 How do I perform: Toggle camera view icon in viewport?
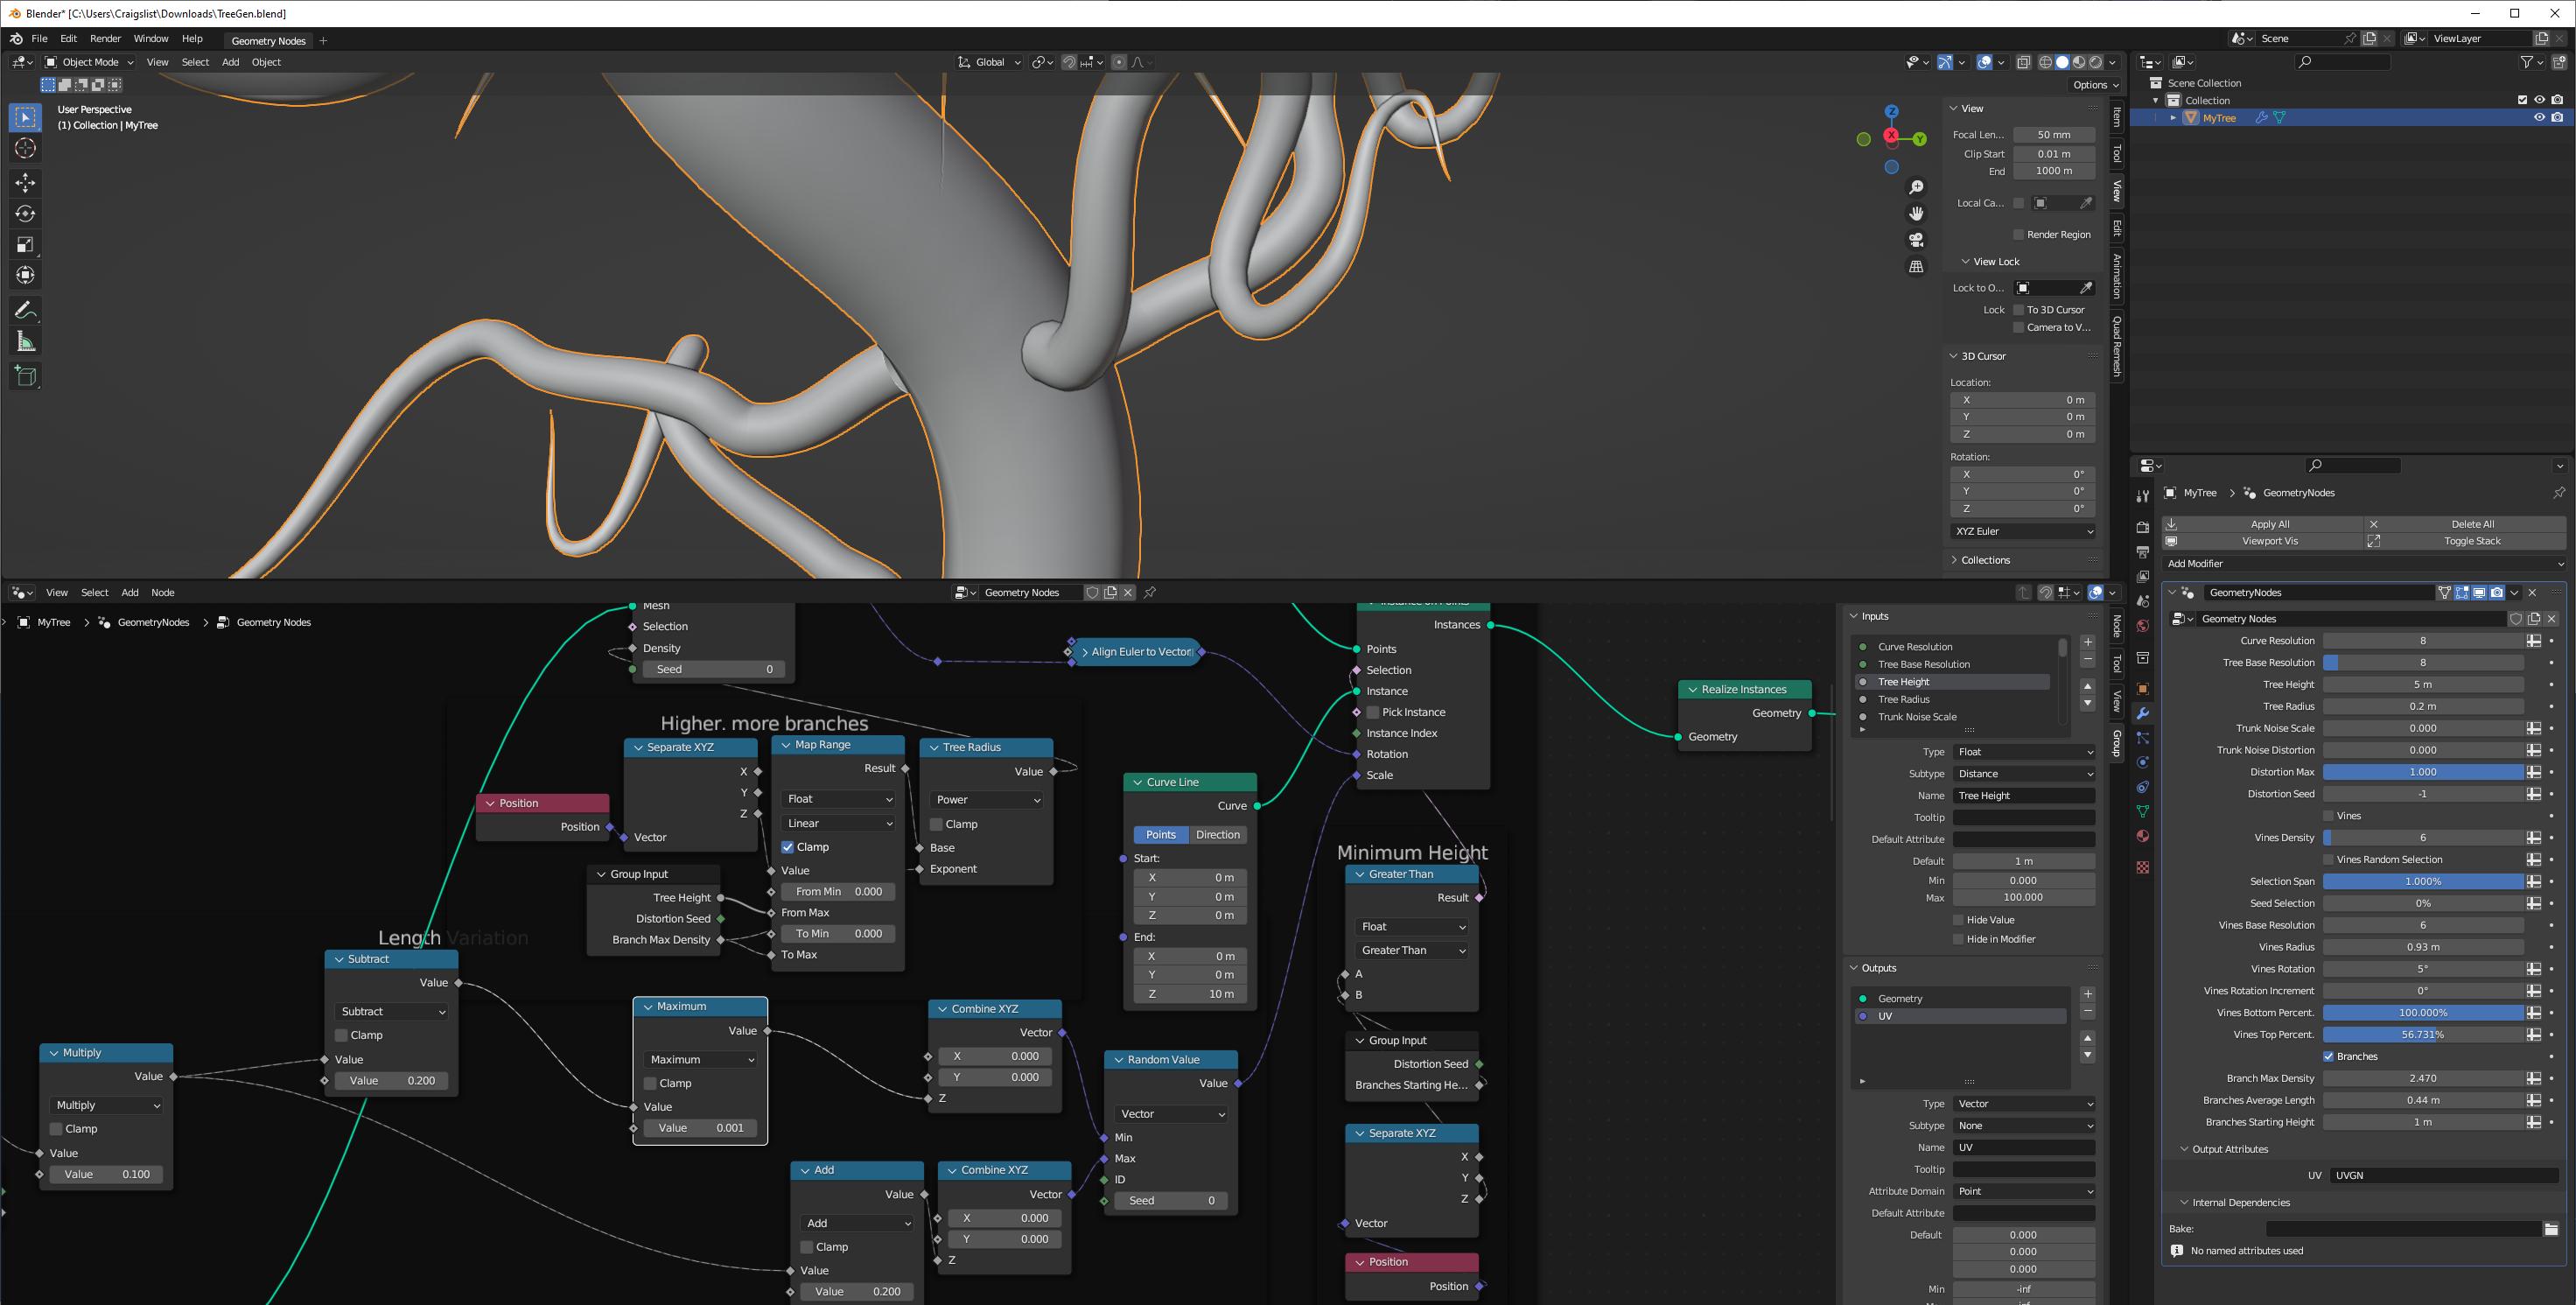point(1916,240)
